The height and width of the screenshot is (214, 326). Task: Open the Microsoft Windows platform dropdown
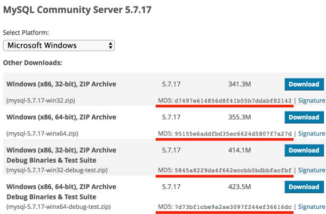point(59,45)
